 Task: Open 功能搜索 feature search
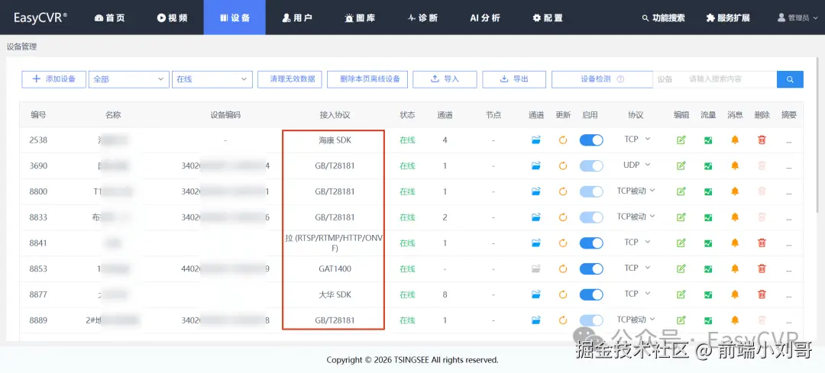(x=664, y=18)
